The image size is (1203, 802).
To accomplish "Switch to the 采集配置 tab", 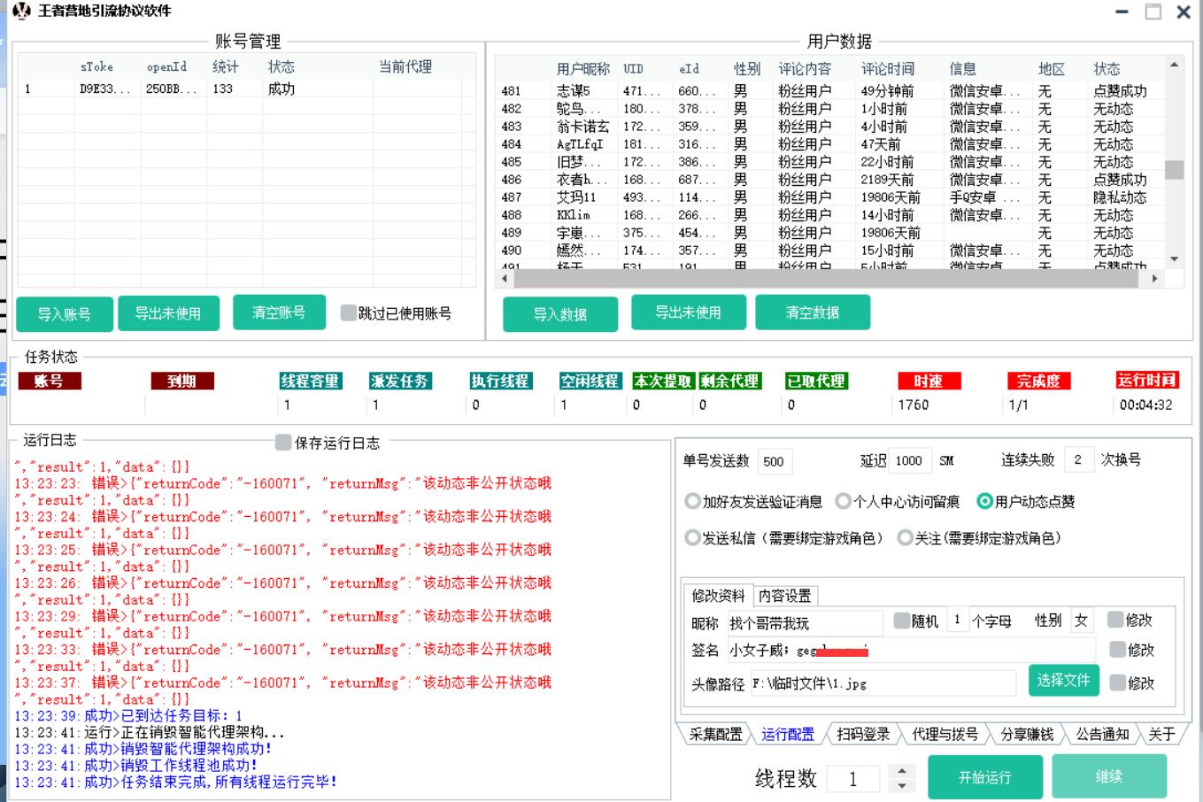I will [x=715, y=734].
